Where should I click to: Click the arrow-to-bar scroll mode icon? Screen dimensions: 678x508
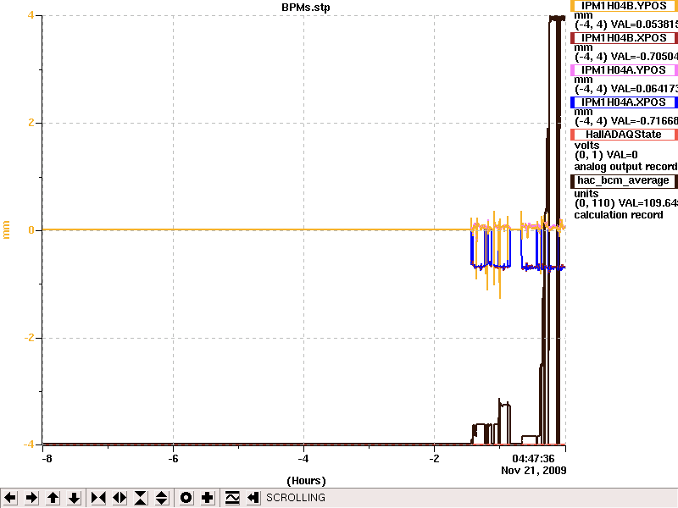tap(253, 498)
